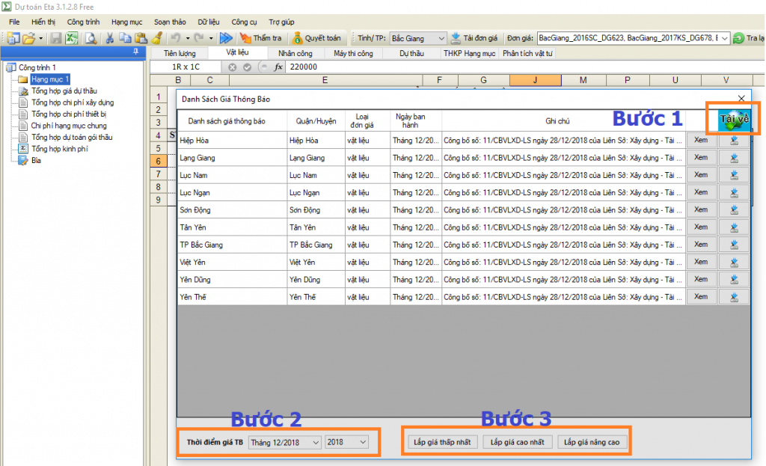Switch to the Nhân công tab
This screenshot has width=766, height=466.
pos(295,54)
